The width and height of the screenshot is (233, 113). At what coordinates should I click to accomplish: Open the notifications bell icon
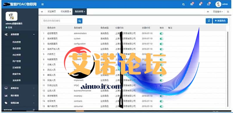tap(200, 4)
